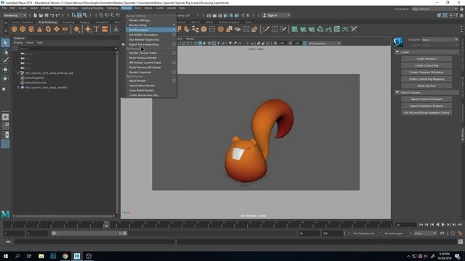The width and height of the screenshot is (465, 261).
Task: Open the sRGB gamma view transform dropdown
Action: tap(325, 43)
